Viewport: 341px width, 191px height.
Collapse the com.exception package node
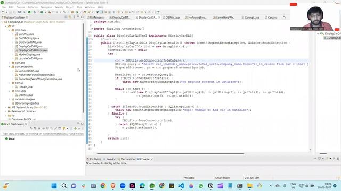click(9, 67)
